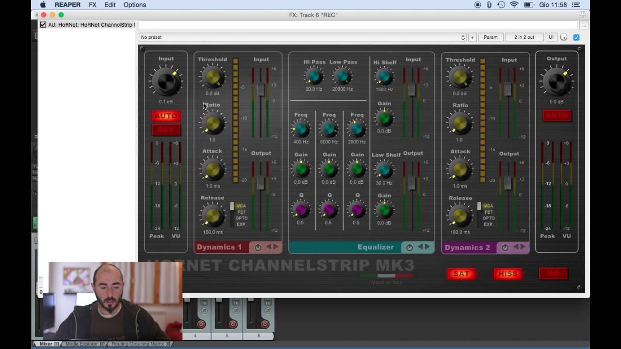Open the Wi-Fi status menu
621x349 pixels.
514,5
